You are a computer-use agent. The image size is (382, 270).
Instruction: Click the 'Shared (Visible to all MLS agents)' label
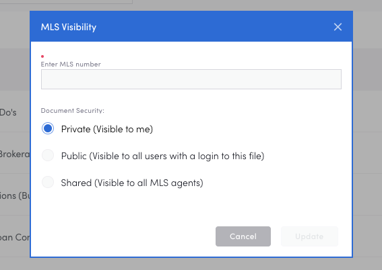pos(132,183)
